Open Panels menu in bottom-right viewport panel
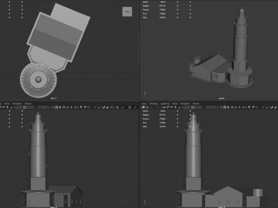Screen dimensions: 278x208 196,103
